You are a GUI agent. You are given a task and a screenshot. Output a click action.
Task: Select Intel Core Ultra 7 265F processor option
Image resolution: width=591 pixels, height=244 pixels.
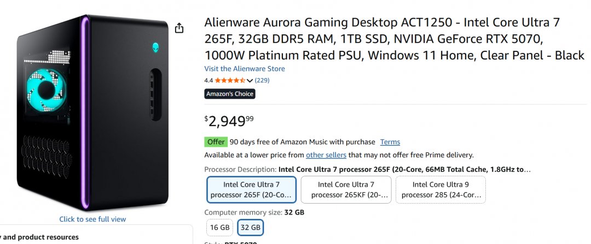[x=252, y=189]
